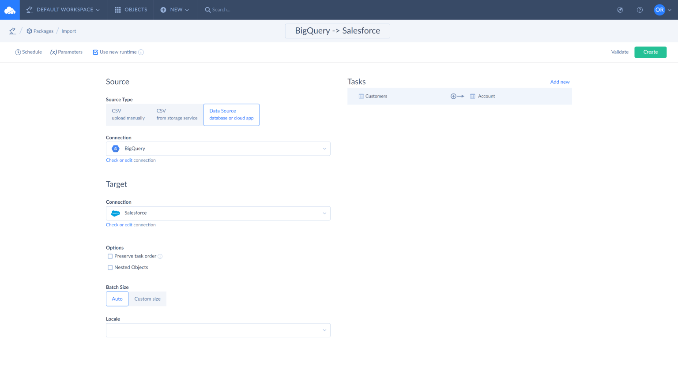678x381 pixels.
Task: Click the BigQuery -> Salesforce name field
Action: click(x=337, y=31)
